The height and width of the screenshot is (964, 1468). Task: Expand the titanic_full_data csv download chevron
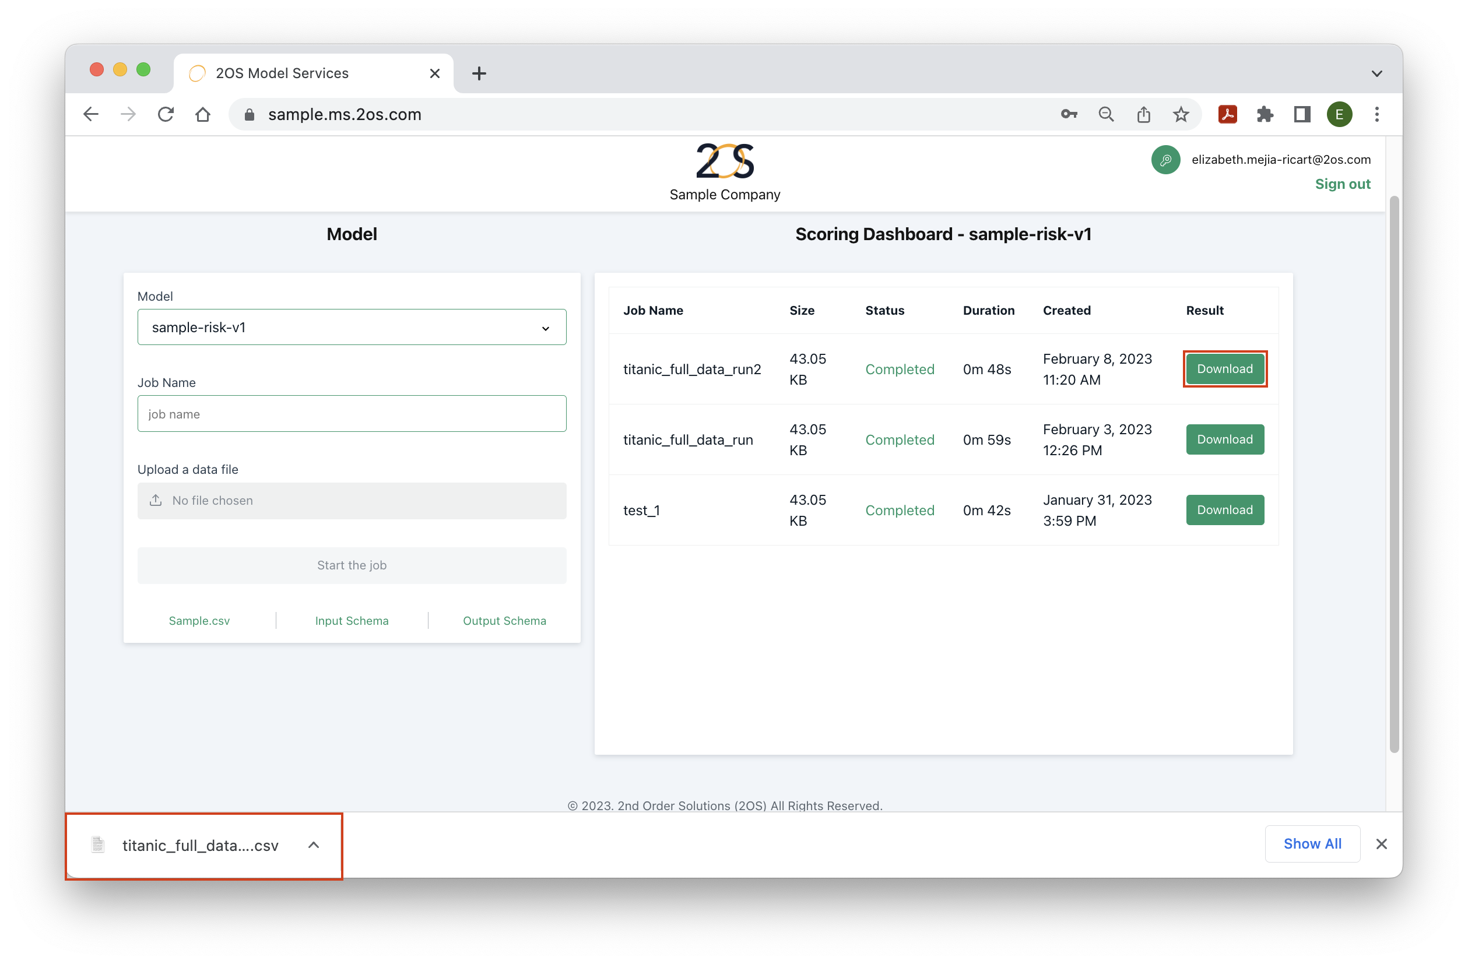click(x=313, y=845)
